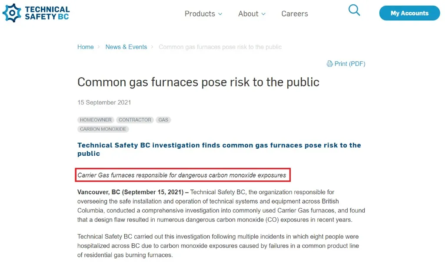Select the CONTRACTOR tag
445x262 pixels.
point(135,120)
